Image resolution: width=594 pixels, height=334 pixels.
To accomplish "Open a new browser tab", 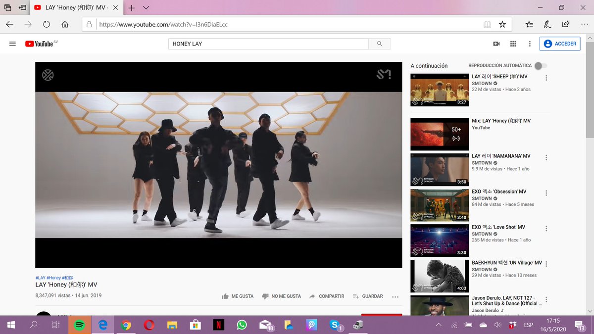I will point(132,8).
